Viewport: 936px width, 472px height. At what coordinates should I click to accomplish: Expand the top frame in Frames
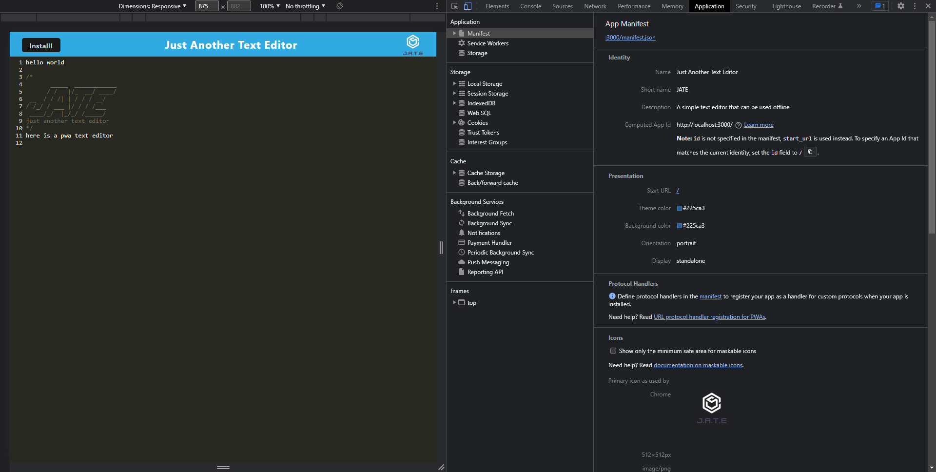click(x=454, y=302)
